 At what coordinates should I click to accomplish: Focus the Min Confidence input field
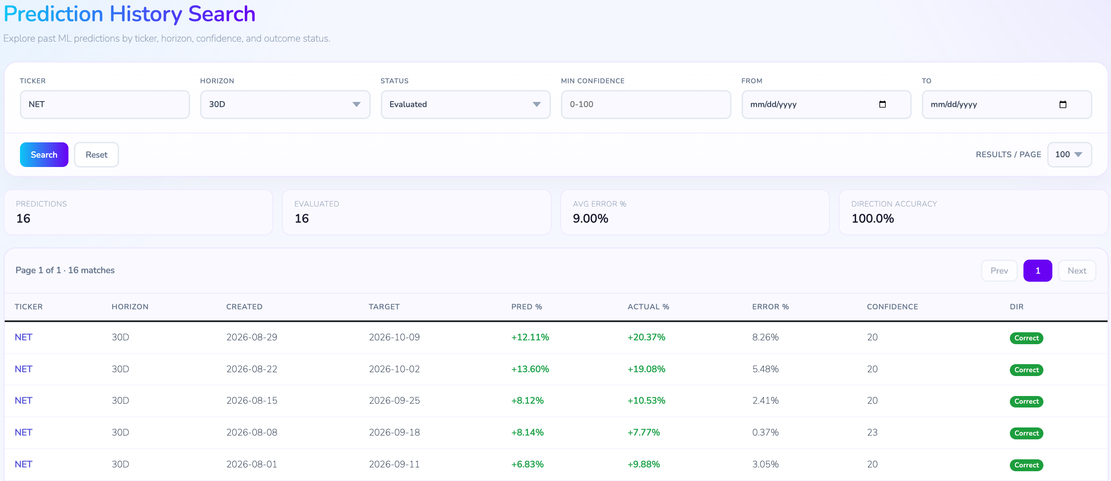[646, 104]
